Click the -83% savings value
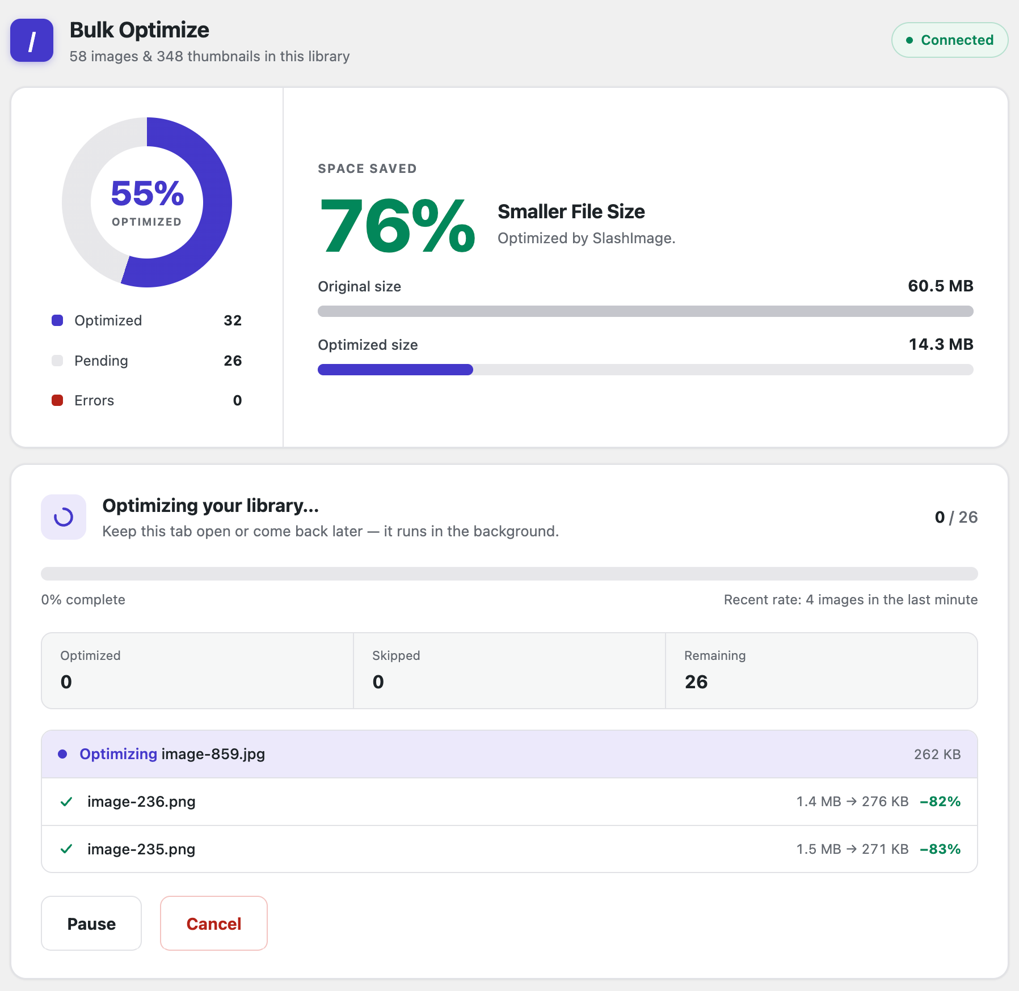The image size is (1019, 991). 941,849
